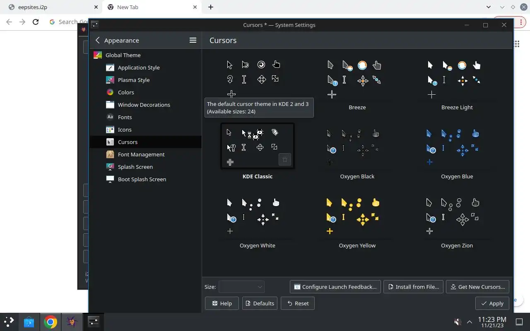
Task: Launch Chrome from the taskbar
Action: 51,321
